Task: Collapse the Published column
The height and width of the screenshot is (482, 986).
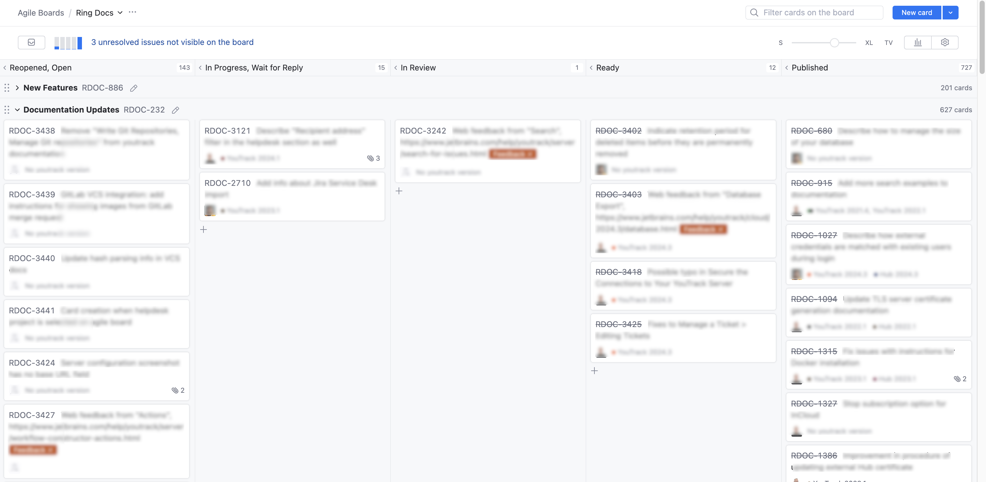Action: 787,68
